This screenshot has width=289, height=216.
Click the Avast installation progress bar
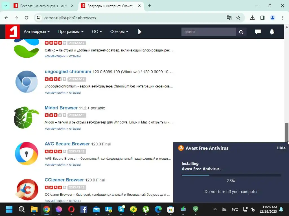[231, 175]
